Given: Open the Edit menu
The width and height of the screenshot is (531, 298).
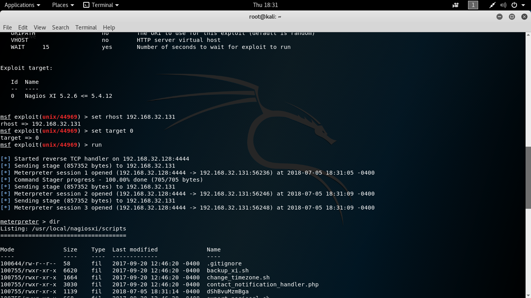Looking at the screenshot, I should pos(23,28).
